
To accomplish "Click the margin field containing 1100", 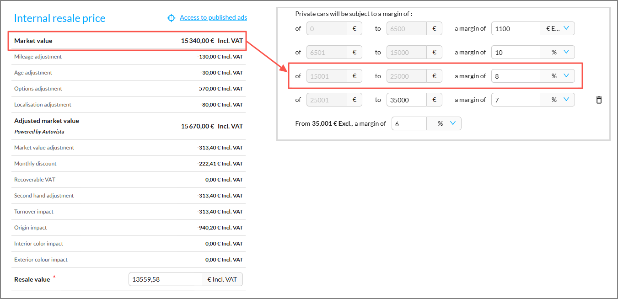I will (516, 28).
